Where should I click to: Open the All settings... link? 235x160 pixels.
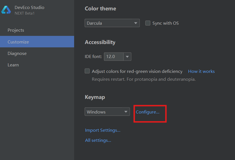[98, 140]
